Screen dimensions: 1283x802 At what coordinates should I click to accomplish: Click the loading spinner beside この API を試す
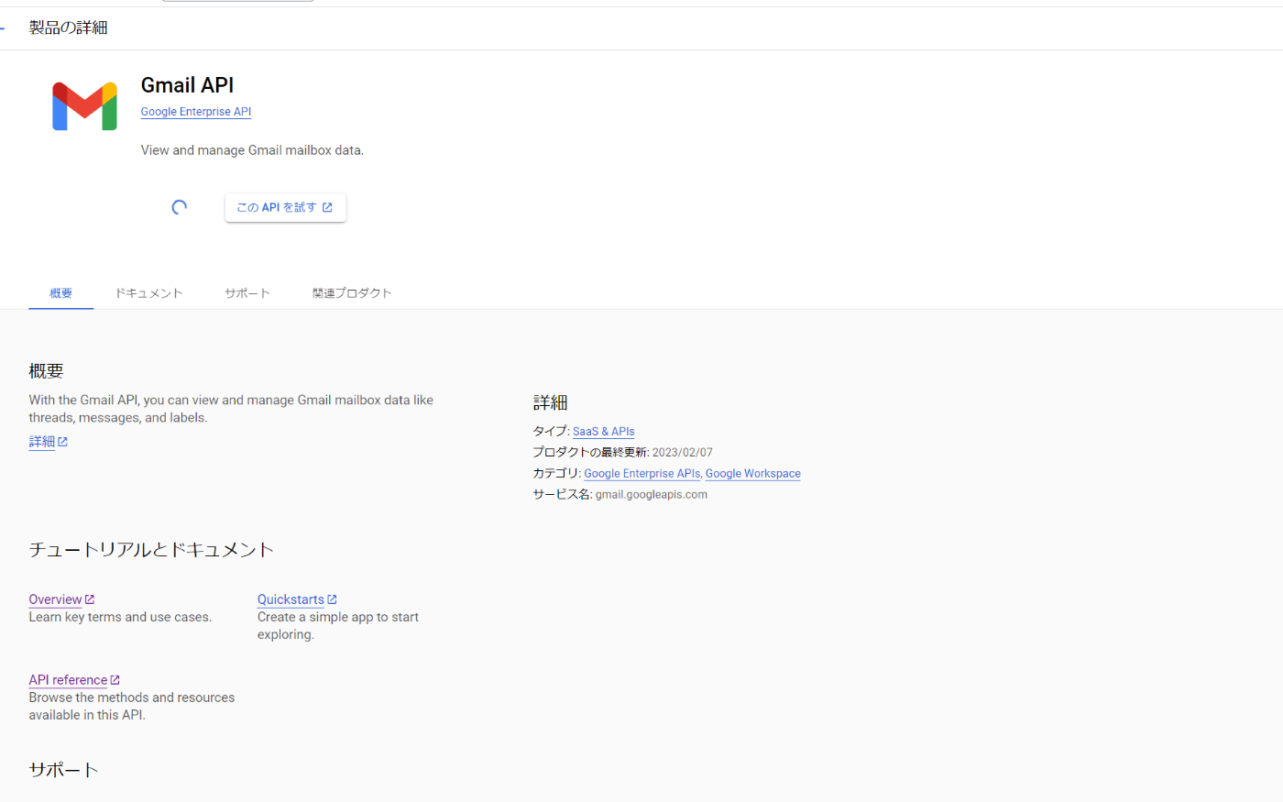(180, 207)
